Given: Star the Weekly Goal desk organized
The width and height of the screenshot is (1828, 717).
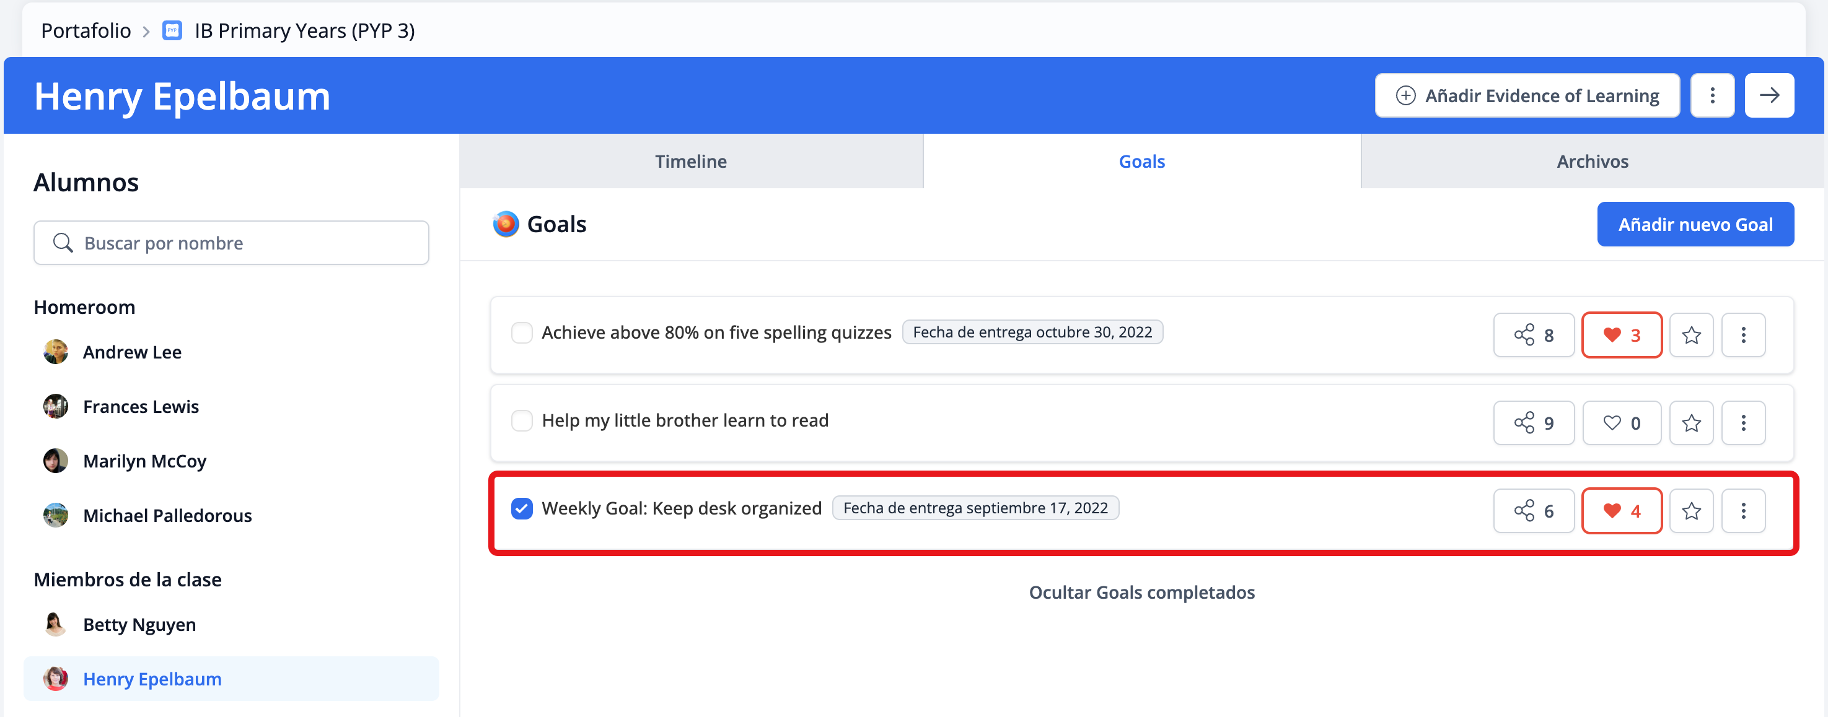Looking at the screenshot, I should pyautogui.click(x=1690, y=511).
